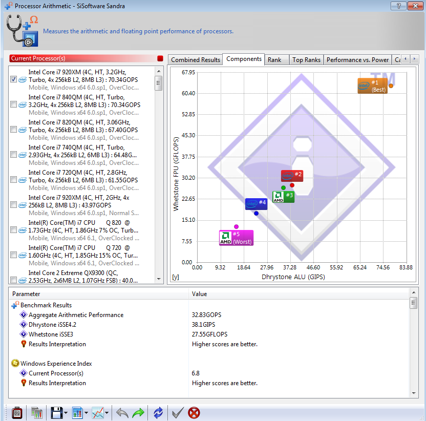Screen dimensions: 426x421
Task: Check the Core i7 Q 720 checkbox
Action: [14, 255]
